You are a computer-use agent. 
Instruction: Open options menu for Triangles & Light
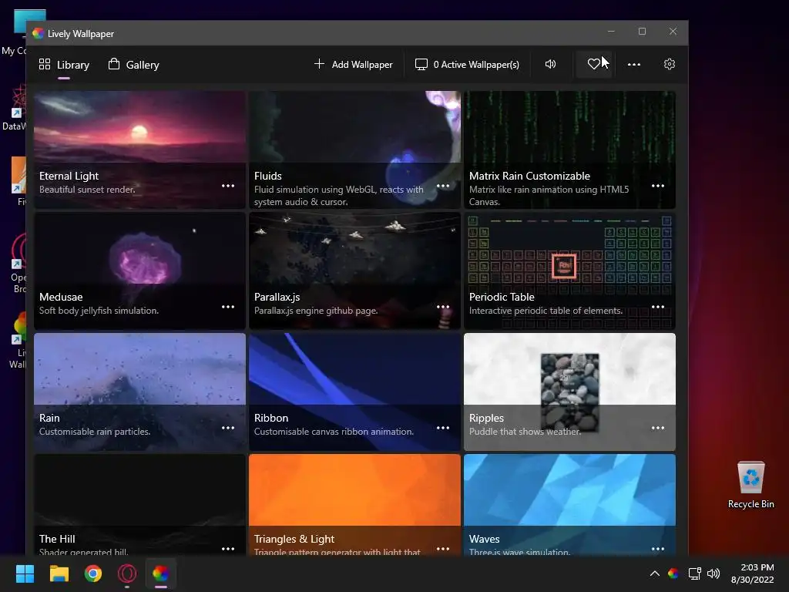coord(443,549)
